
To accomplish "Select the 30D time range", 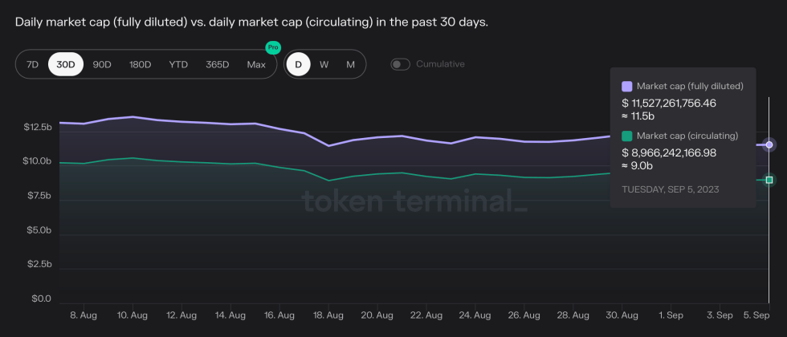I will point(66,64).
